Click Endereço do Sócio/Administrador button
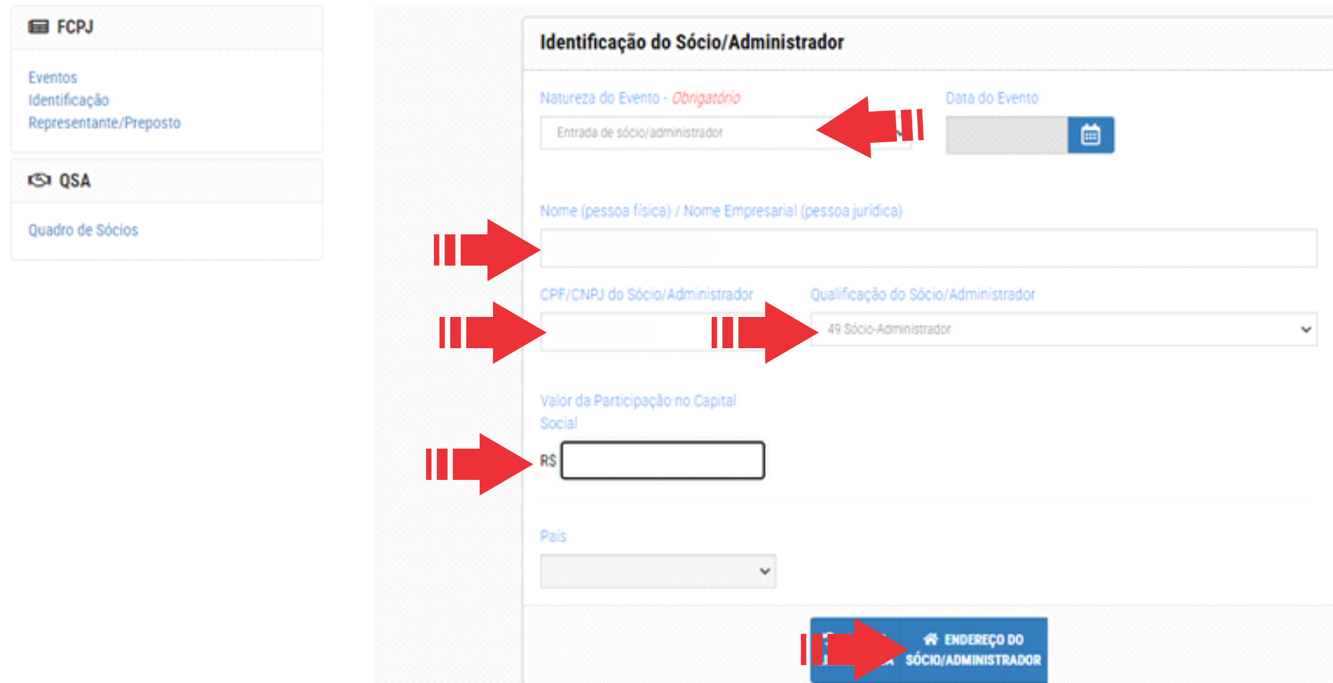 tap(929, 650)
